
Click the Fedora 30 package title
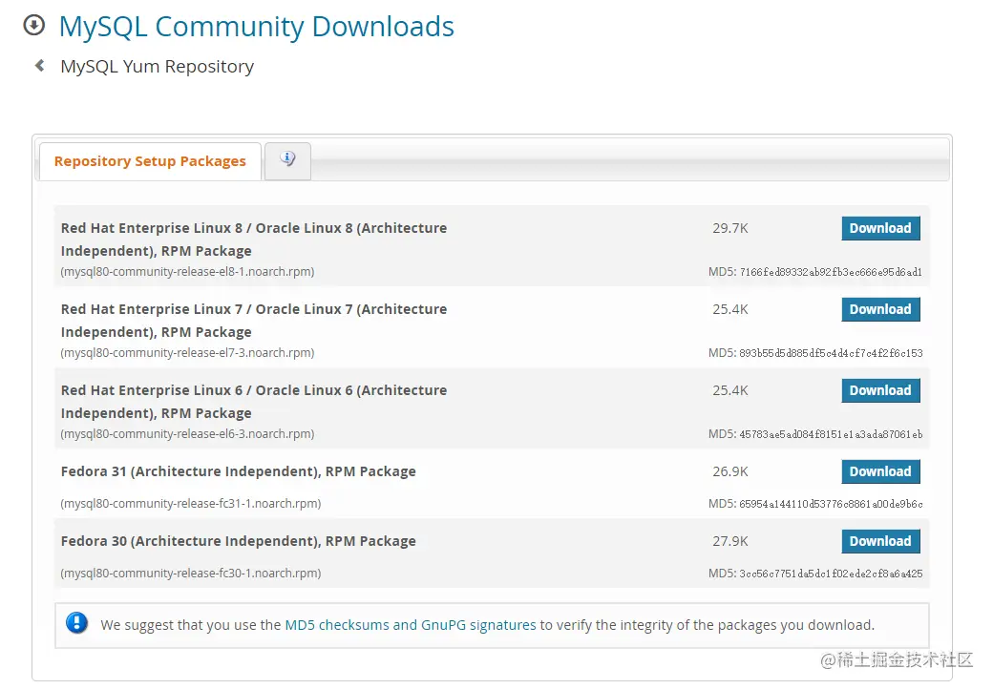pyautogui.click(x=238, y=541)
